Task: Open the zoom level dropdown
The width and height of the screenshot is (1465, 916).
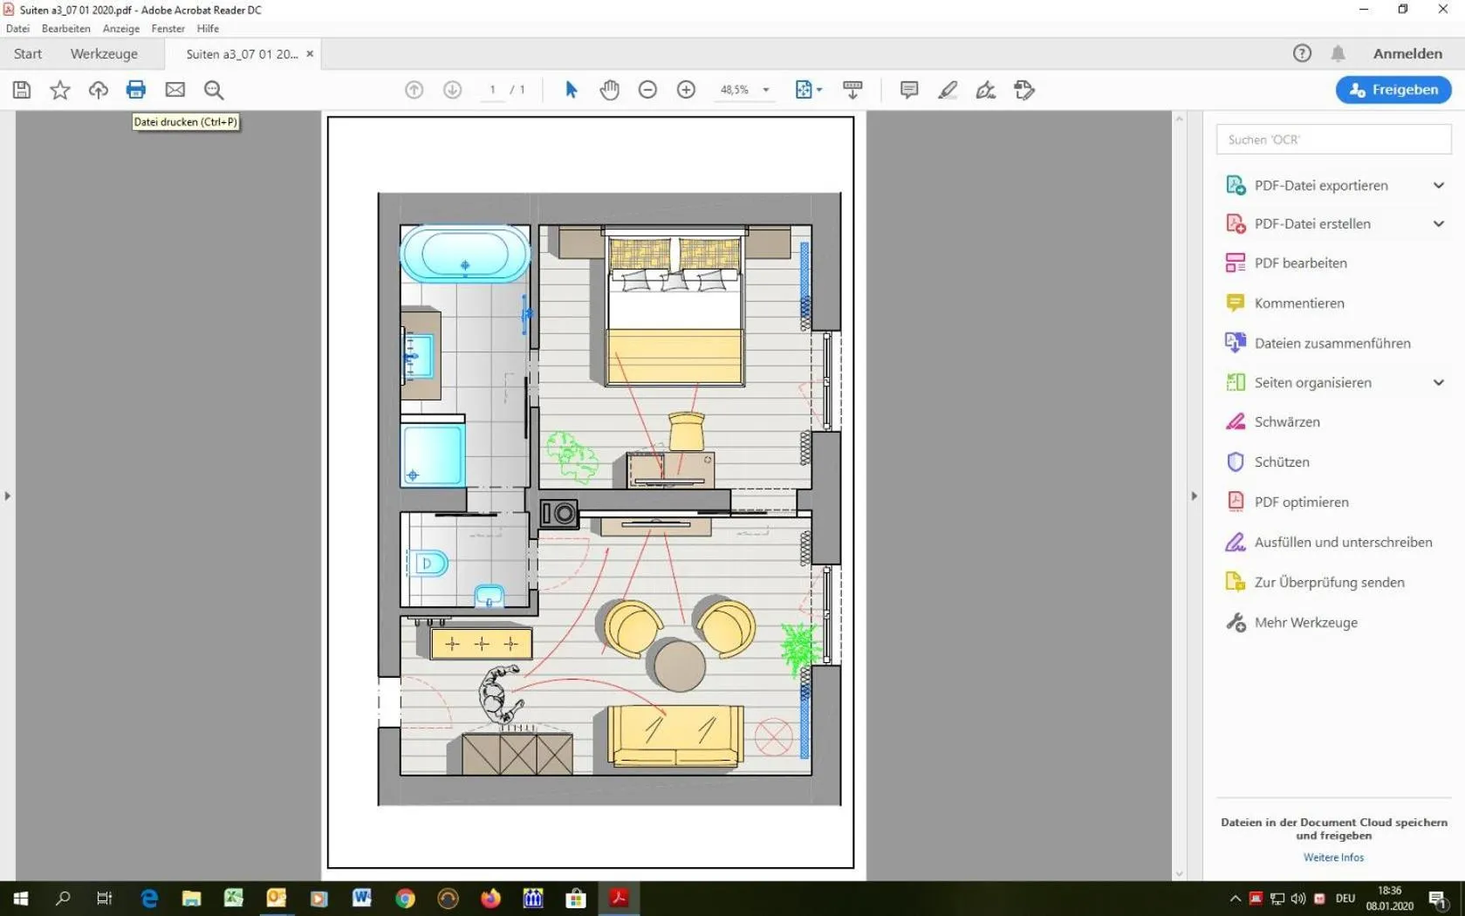Action: click(x=766, y=90)
